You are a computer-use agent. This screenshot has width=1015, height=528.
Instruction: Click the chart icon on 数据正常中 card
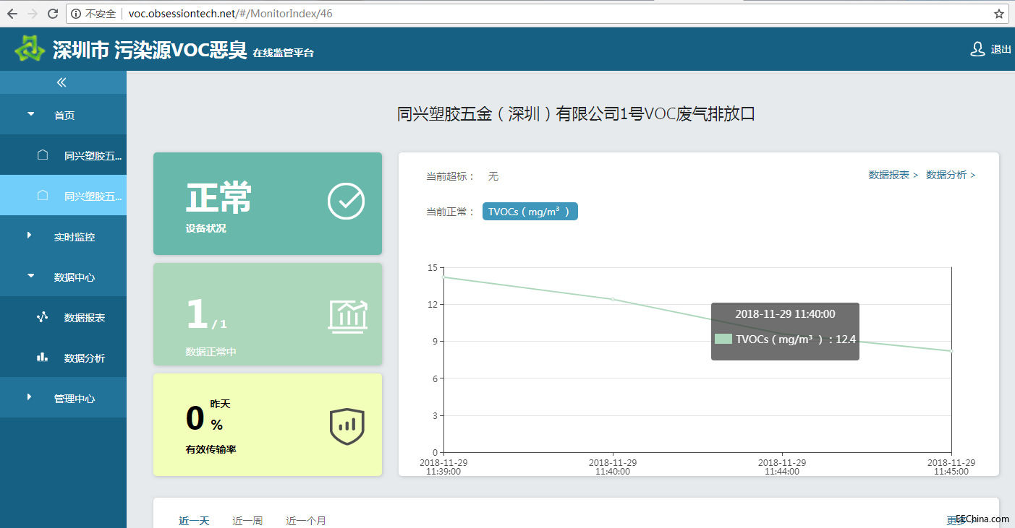(x=347, y=316)
